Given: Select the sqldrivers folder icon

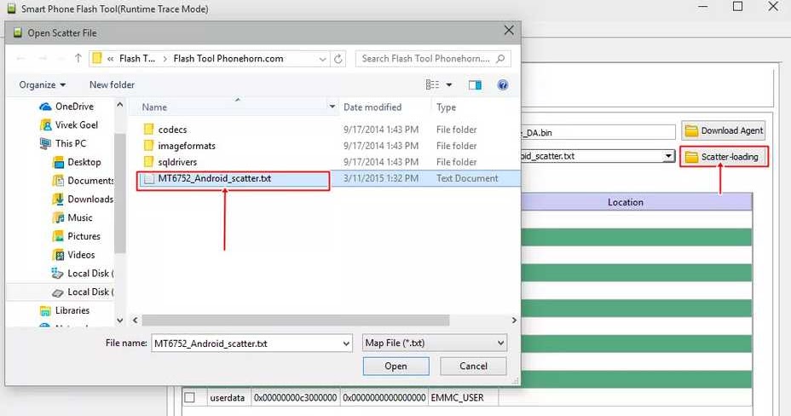Looking at the screenshot, I should point(149,162).
